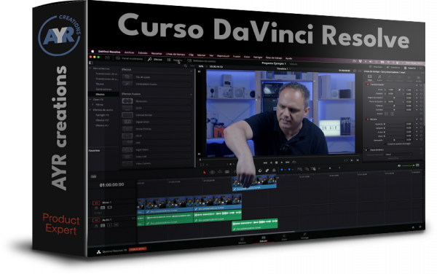Toggle the loop playback button
The width and height of the screenshot is (437, 274).
pyautogui.click(x=294, y=162)
